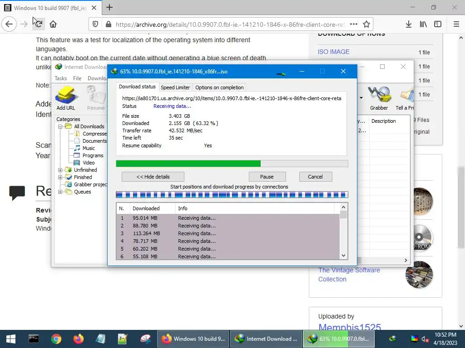
Task: Expand Queues category node
Action: 60,192
